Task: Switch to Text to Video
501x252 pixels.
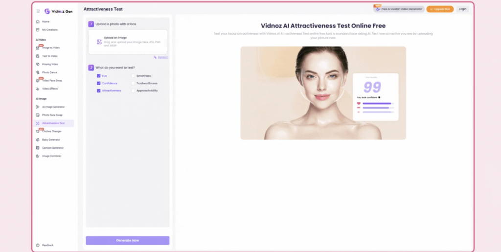Action: [49, 56]
